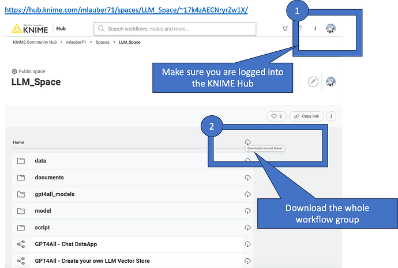The image size is (398, 268).
Task: Click the Home folder path label
Action: [x=18, y=142]
